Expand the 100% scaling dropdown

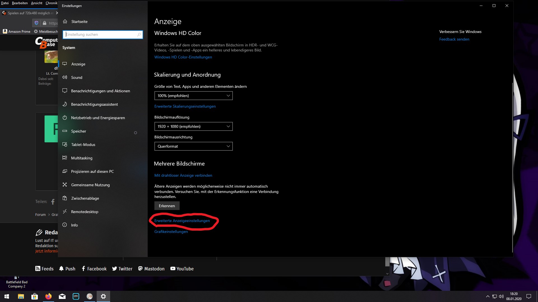[x=193, y=96]
